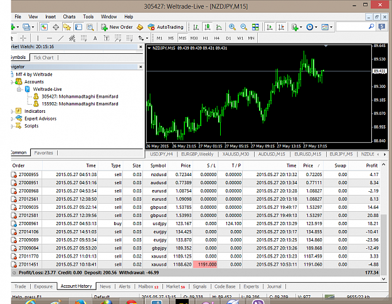Expand the Expert Advisors tree node
The width and height of the screenshot is (392, 304).
point(12,119)
